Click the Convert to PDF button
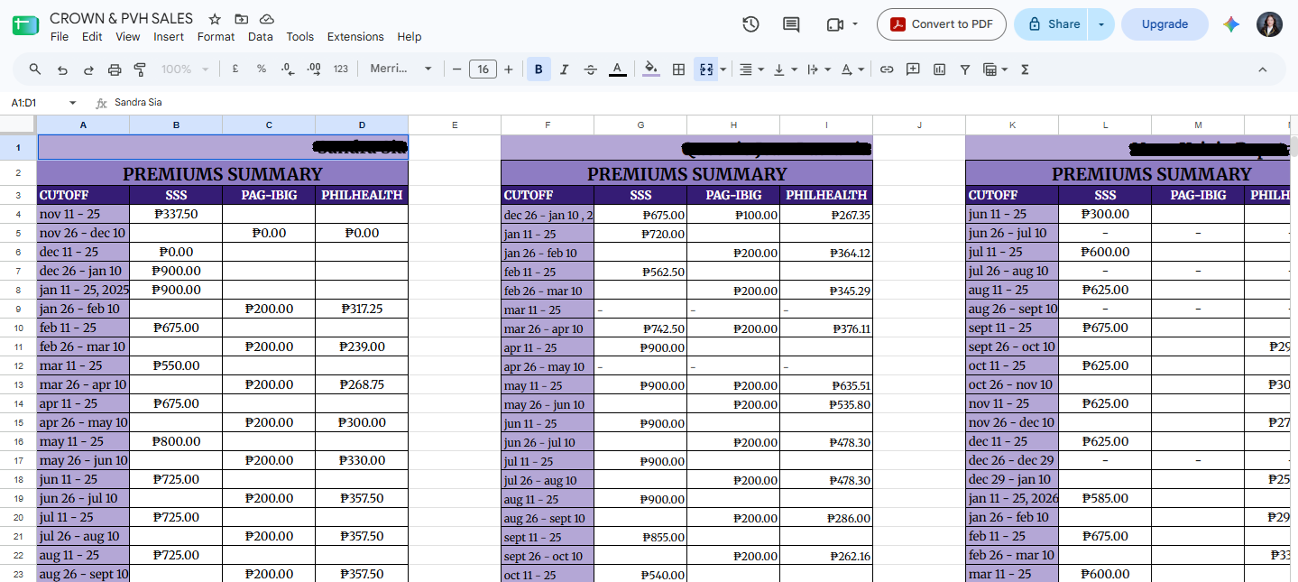 [942, 24]
